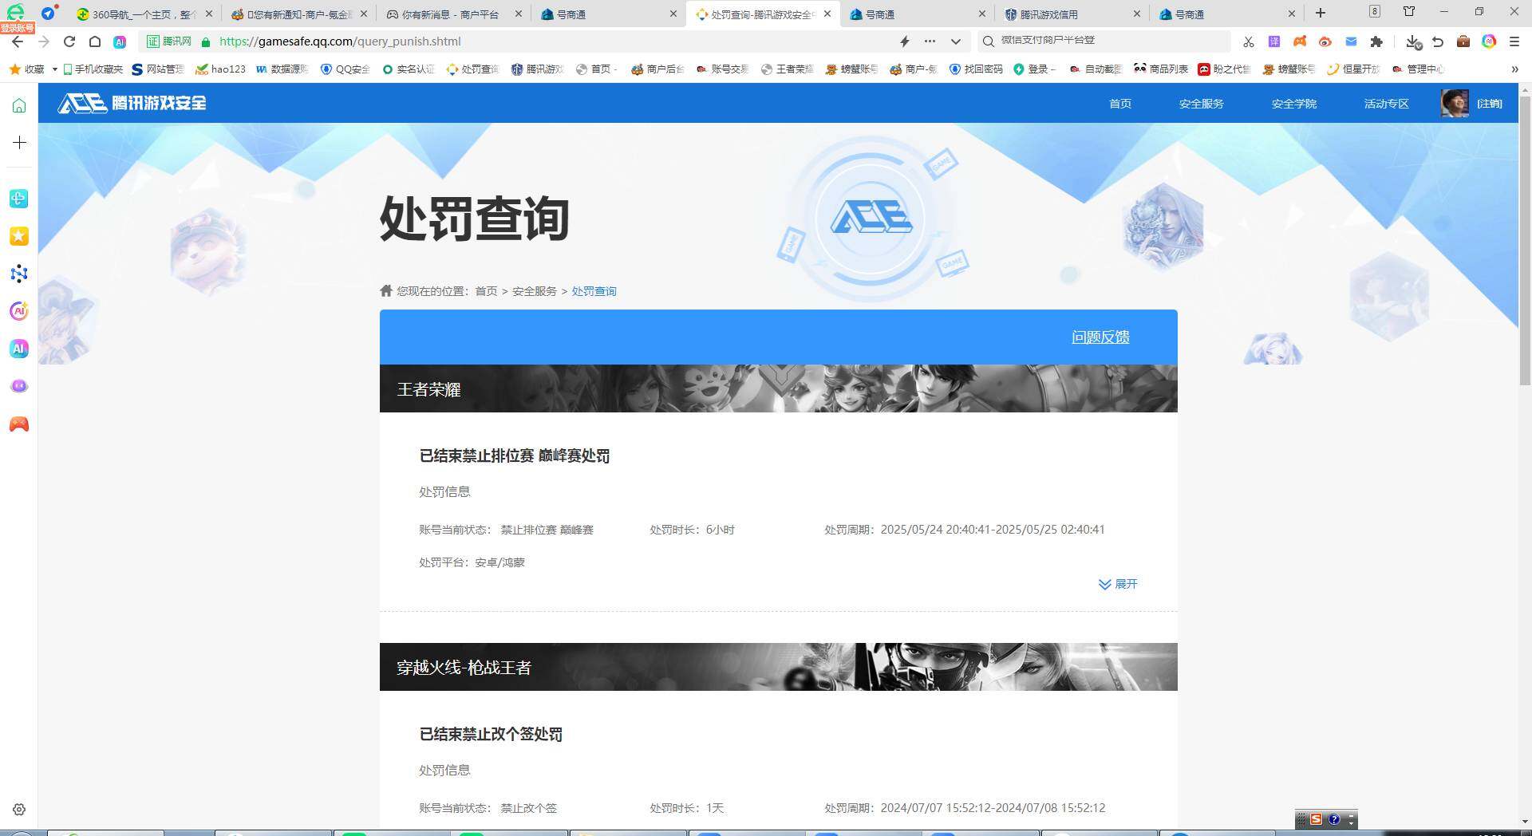
Task: Click the user avatar in the top navigation
Action: tap(1455, 103)
